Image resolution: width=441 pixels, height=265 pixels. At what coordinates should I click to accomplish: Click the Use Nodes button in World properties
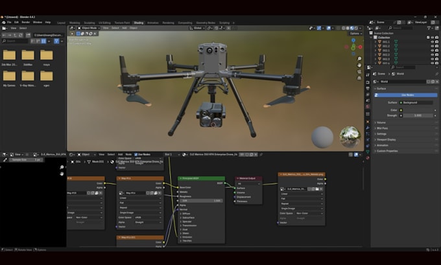405,95
